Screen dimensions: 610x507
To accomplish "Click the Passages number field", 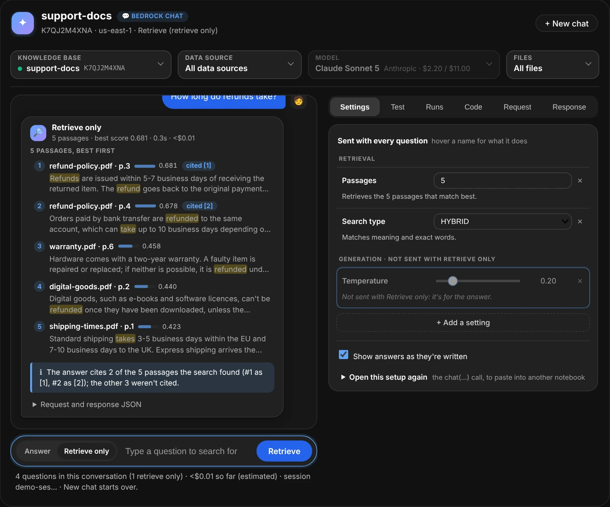I will [503, 181].
